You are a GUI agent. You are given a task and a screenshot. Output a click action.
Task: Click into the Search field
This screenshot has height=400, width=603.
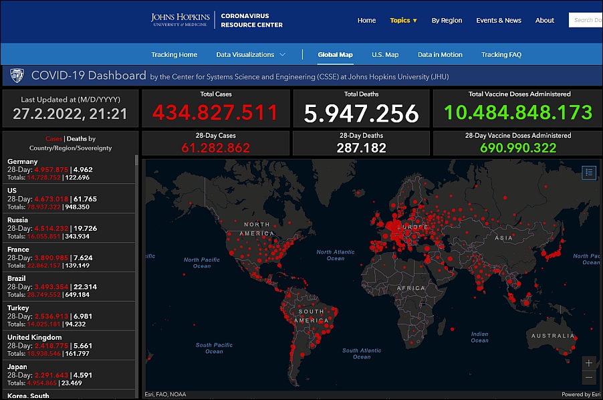[x=586, y=20]
